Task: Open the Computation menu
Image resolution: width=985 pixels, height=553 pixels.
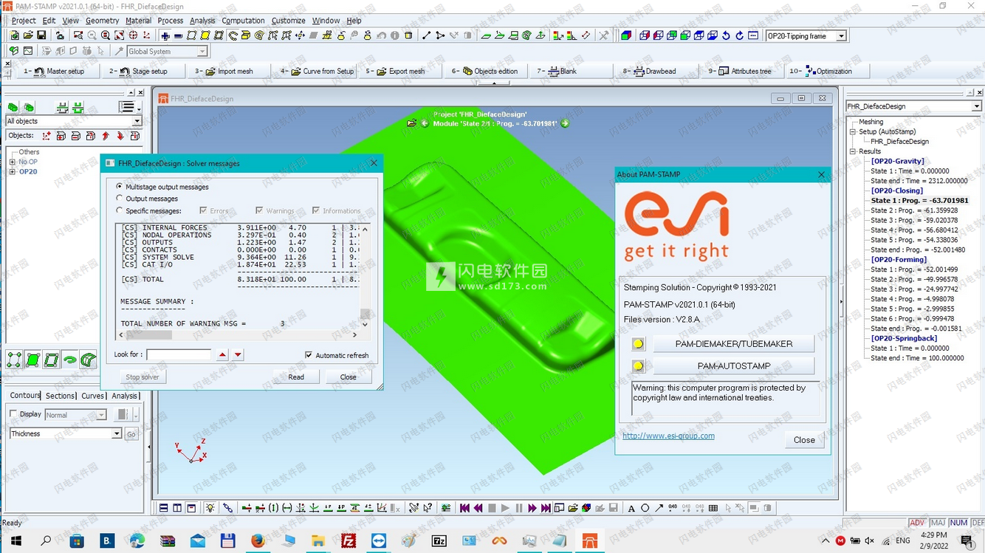Action: point(243,21)
